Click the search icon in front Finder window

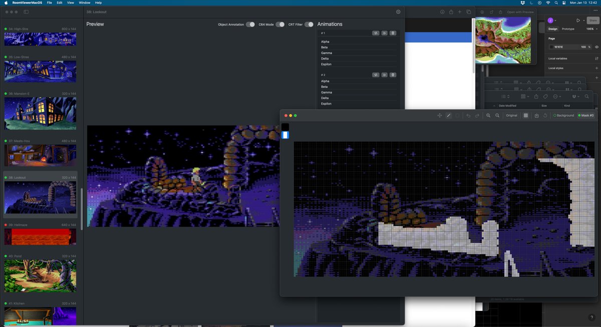coord(586,96)
